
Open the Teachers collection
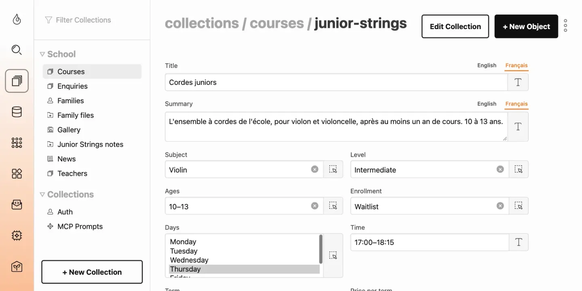point(92,173)
